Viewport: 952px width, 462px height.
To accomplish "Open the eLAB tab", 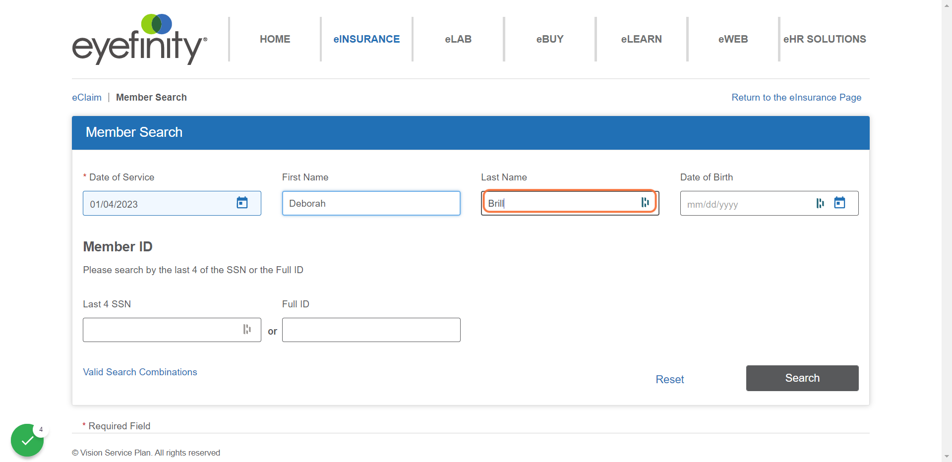I will point(458,39).
